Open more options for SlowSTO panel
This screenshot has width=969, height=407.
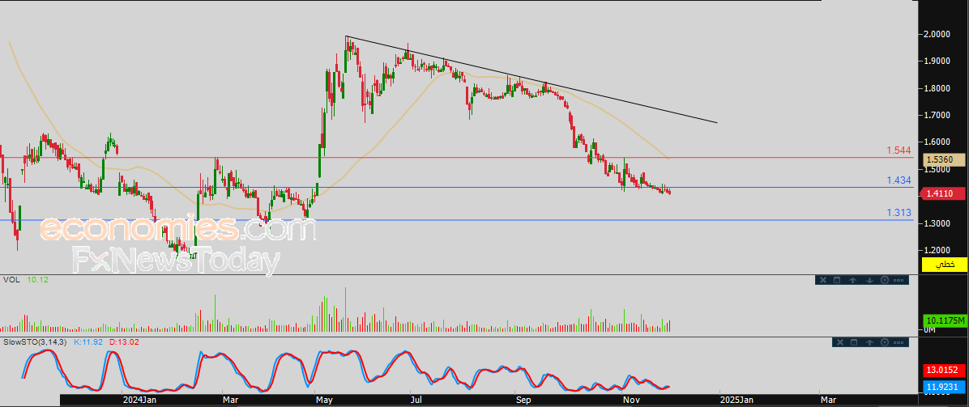899,342
